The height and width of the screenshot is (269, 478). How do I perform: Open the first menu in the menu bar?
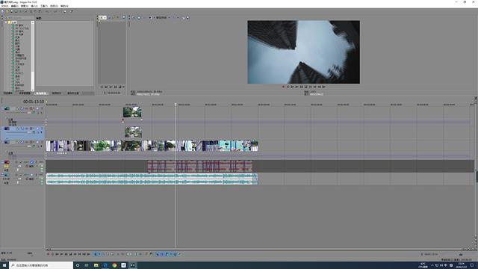(5, 6)
